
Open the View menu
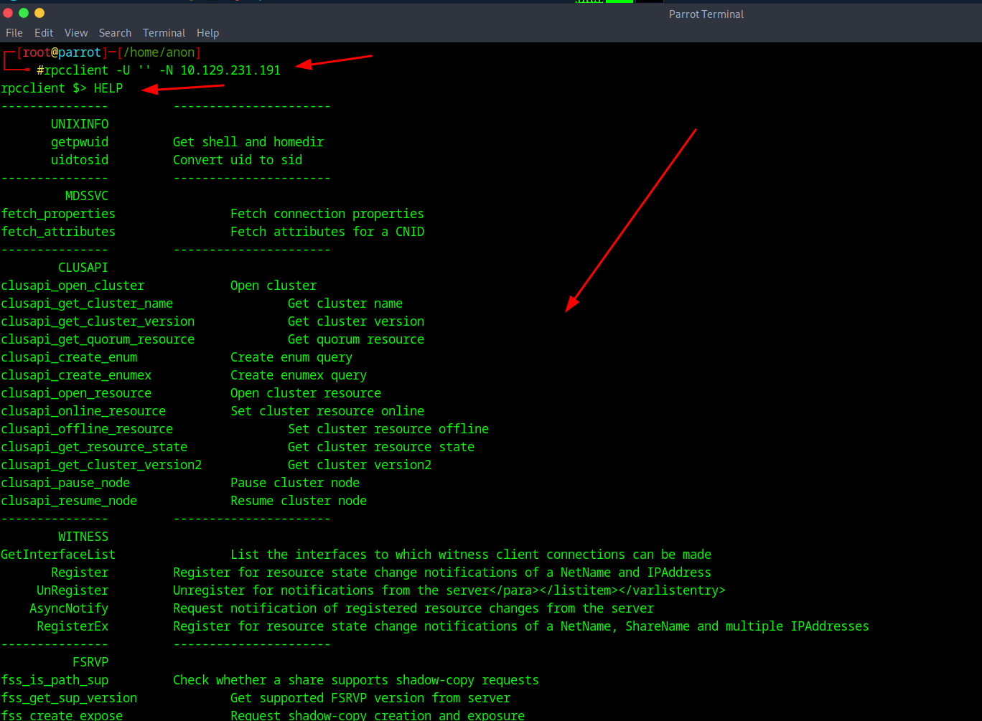(x=76, y=33)
